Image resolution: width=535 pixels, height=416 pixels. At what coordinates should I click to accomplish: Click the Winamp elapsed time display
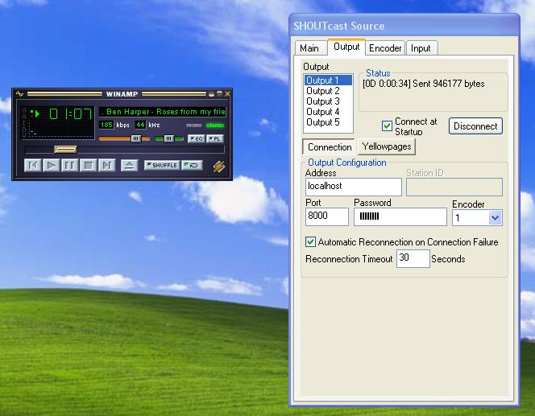[71, 113]
